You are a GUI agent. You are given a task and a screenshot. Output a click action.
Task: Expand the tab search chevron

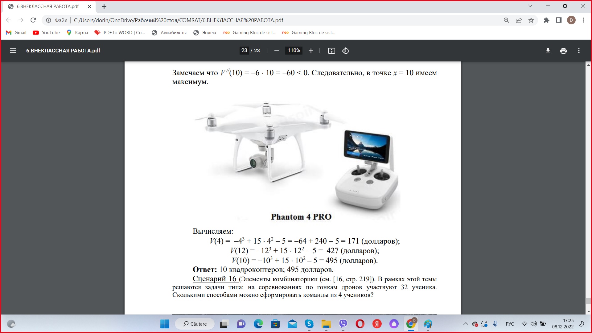[530, 6]
